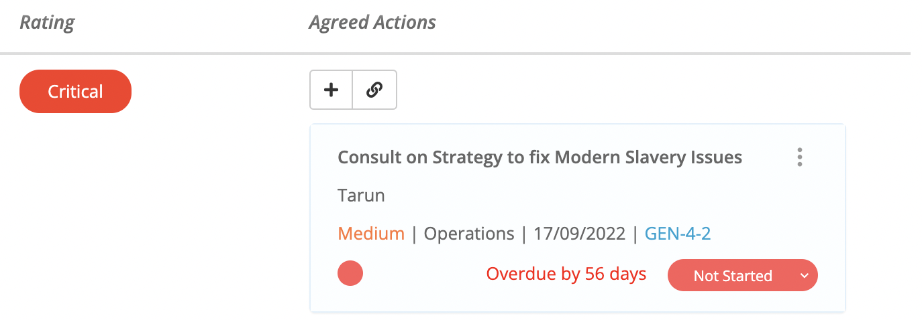Click the Operations department label
922x320 pixels.
point(469,234)
